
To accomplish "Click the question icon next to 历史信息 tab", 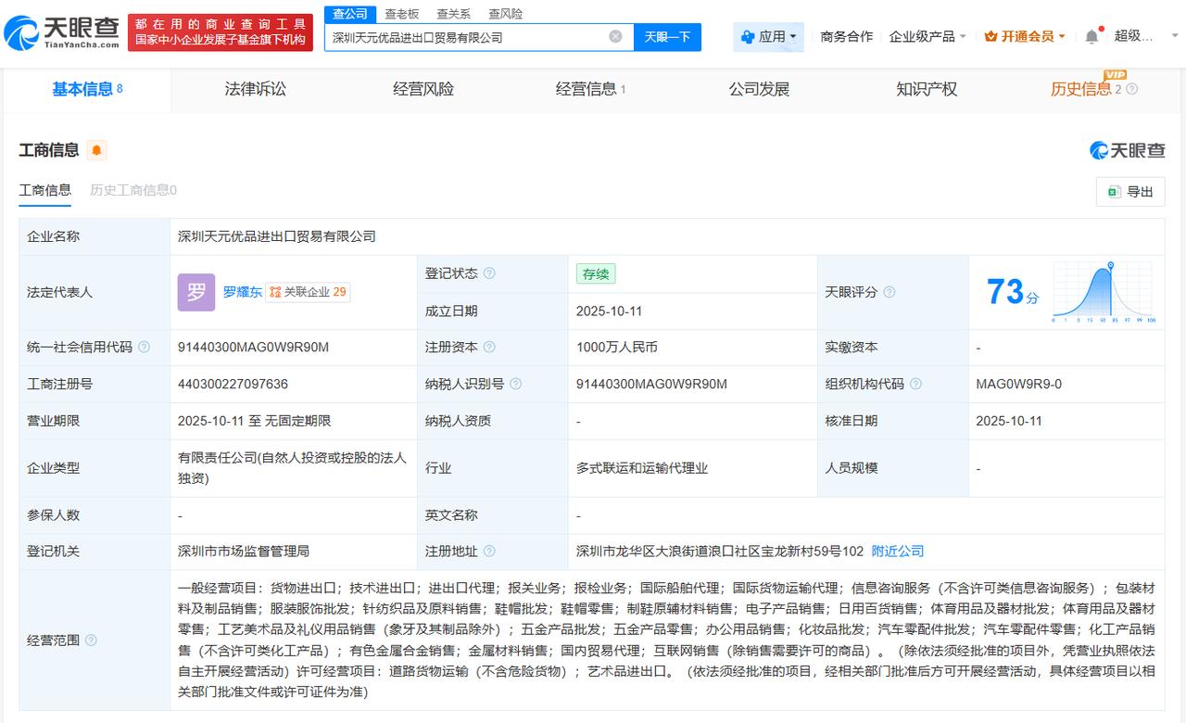I will tap(1131, 89).
